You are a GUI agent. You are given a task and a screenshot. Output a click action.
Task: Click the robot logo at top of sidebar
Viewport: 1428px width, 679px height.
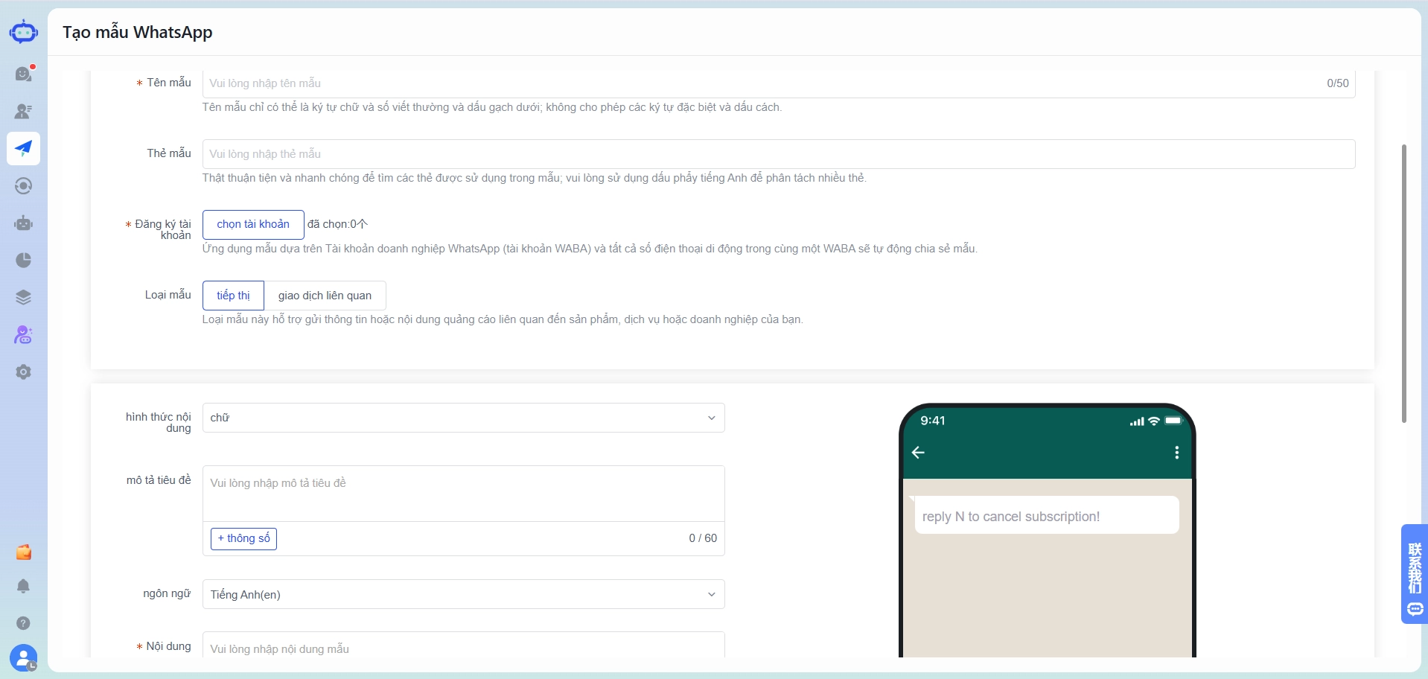coord(23,32)
